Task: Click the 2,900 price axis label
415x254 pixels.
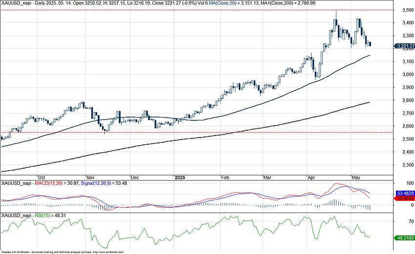Action: 408,87
